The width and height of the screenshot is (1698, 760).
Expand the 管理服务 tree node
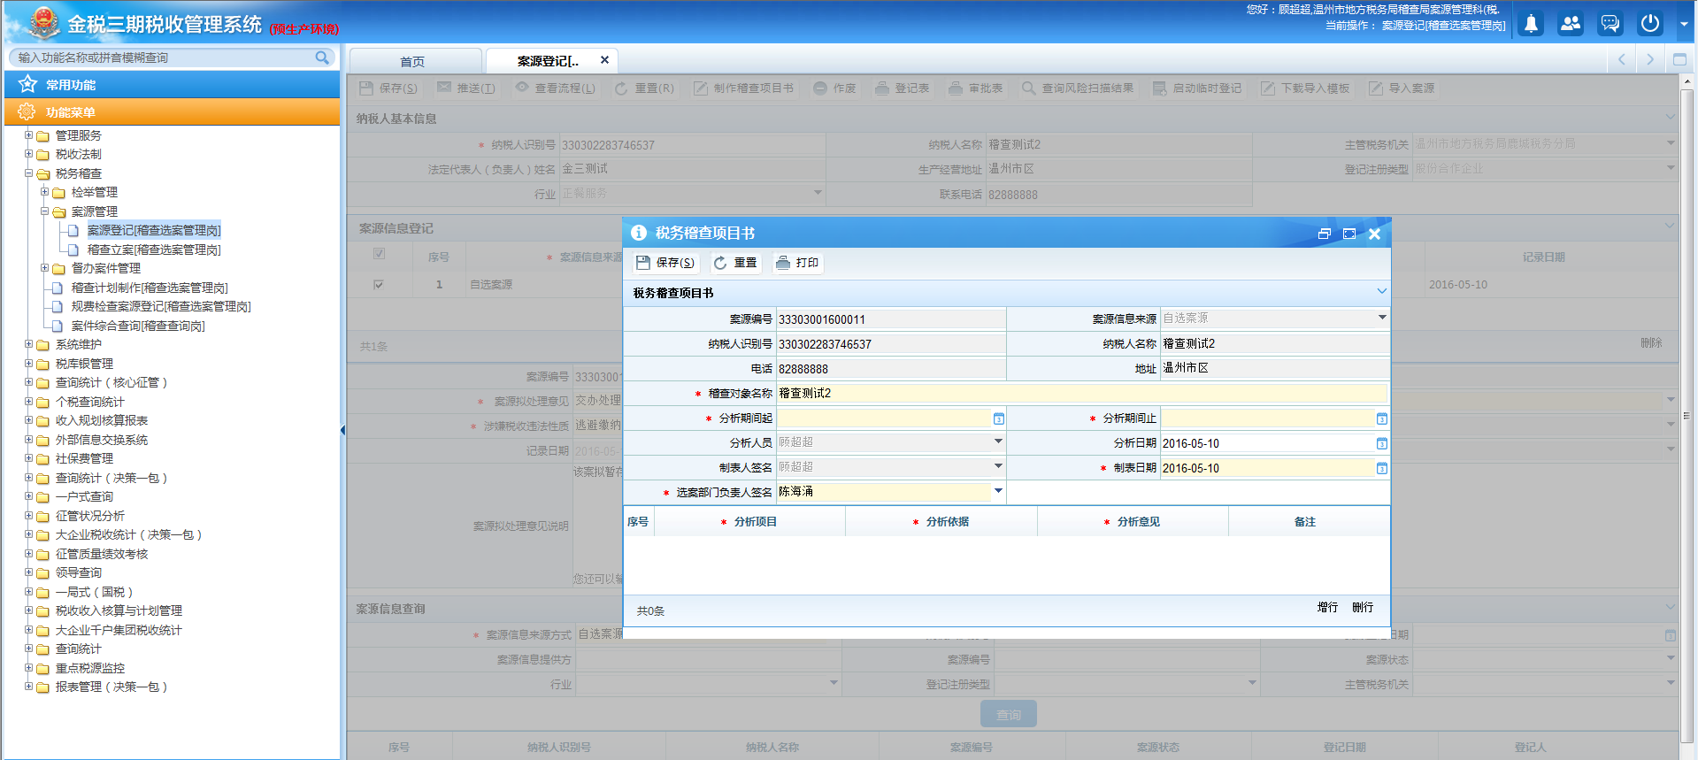(x=28, y=135)
